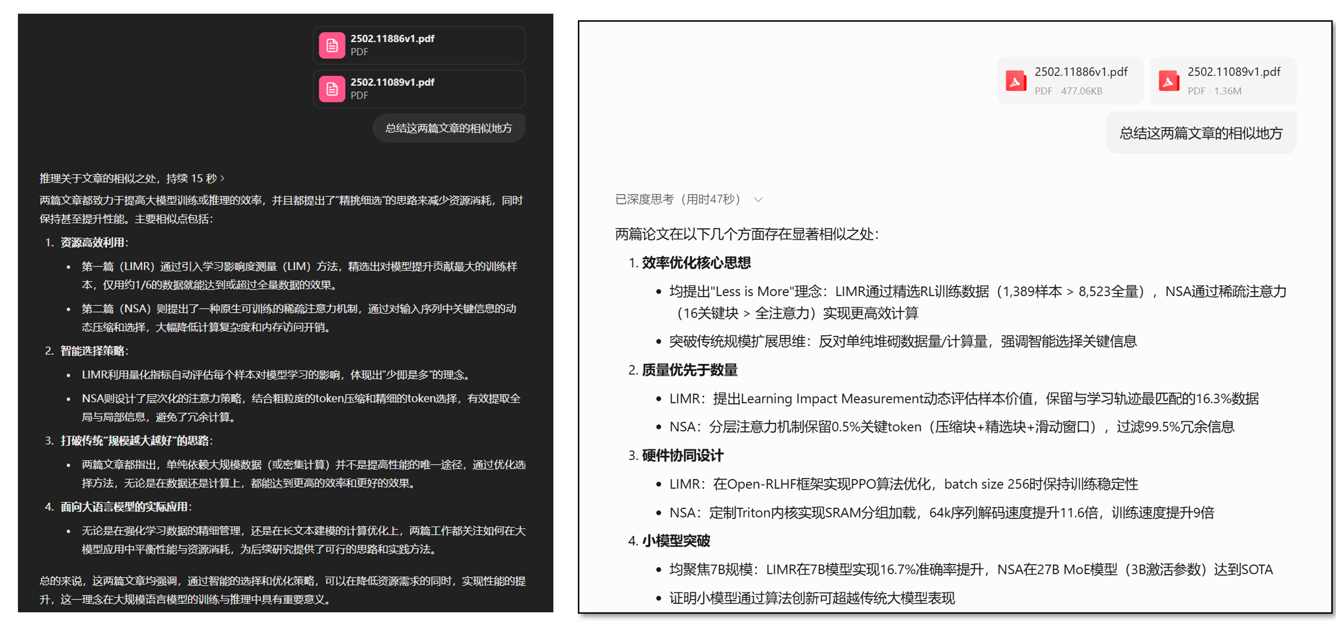Viewport: 1336px width, 626px height.
Task: Click pink file icon of 2502.11089v1.pdf in dark chat
Action: 332,89
